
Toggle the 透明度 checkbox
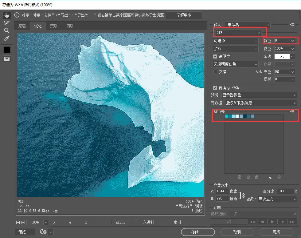pyautogui.click(x=215, y=57)
